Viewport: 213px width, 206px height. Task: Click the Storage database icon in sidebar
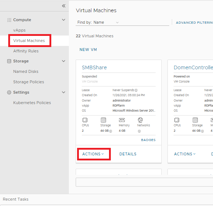click(x=9, y=61)
